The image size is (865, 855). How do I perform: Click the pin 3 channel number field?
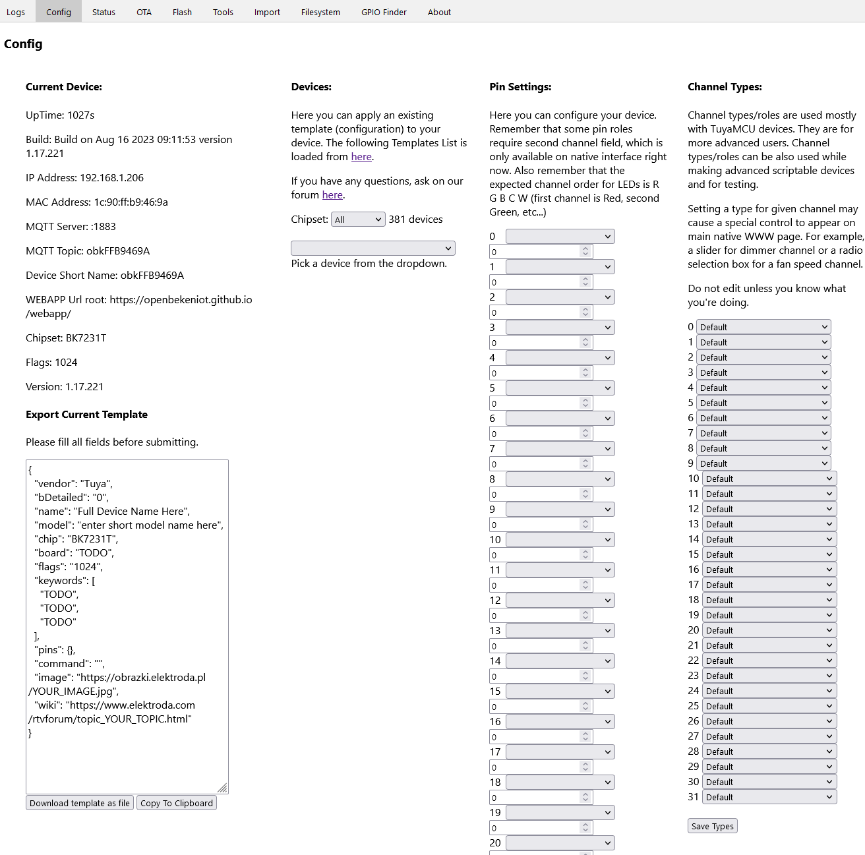541,343
